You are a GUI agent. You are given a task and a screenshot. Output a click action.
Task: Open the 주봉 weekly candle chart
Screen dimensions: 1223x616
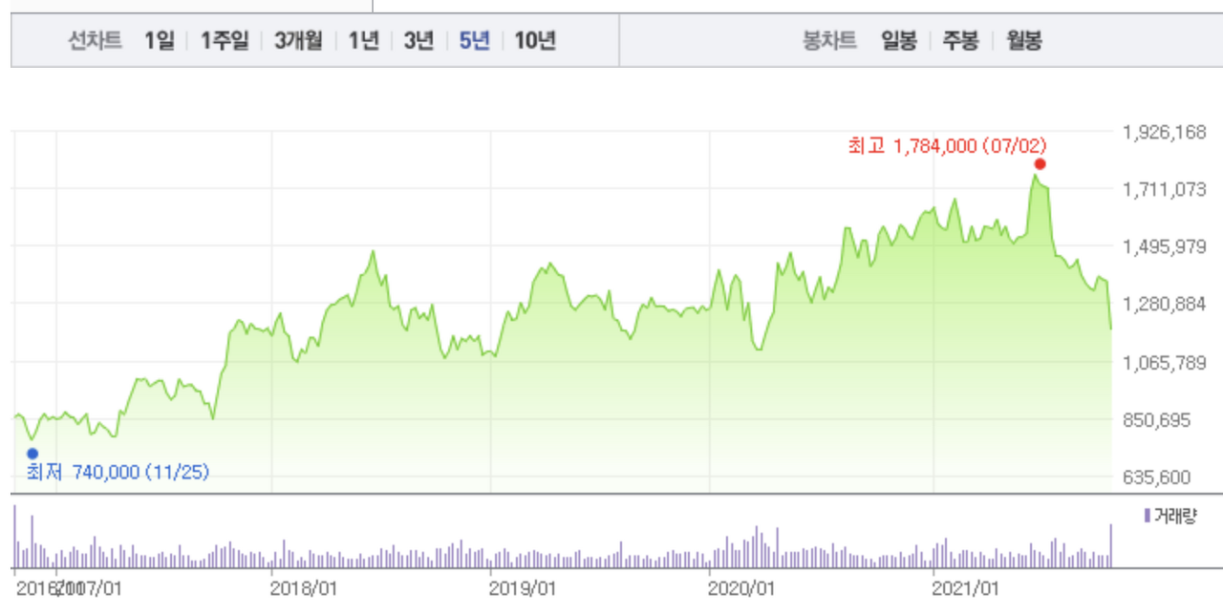pyautogui.click(x=961, y=41)
